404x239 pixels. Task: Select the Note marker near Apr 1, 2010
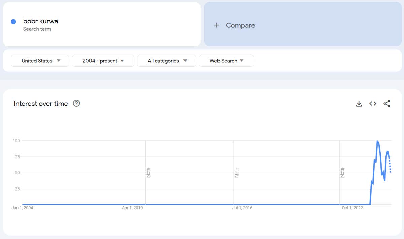(148, 173)
